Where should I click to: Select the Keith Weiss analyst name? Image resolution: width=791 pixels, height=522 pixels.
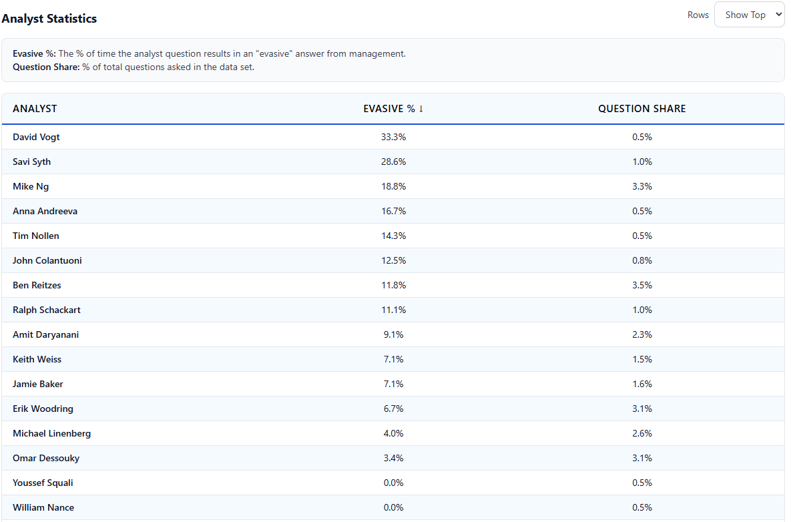point(37,360)
